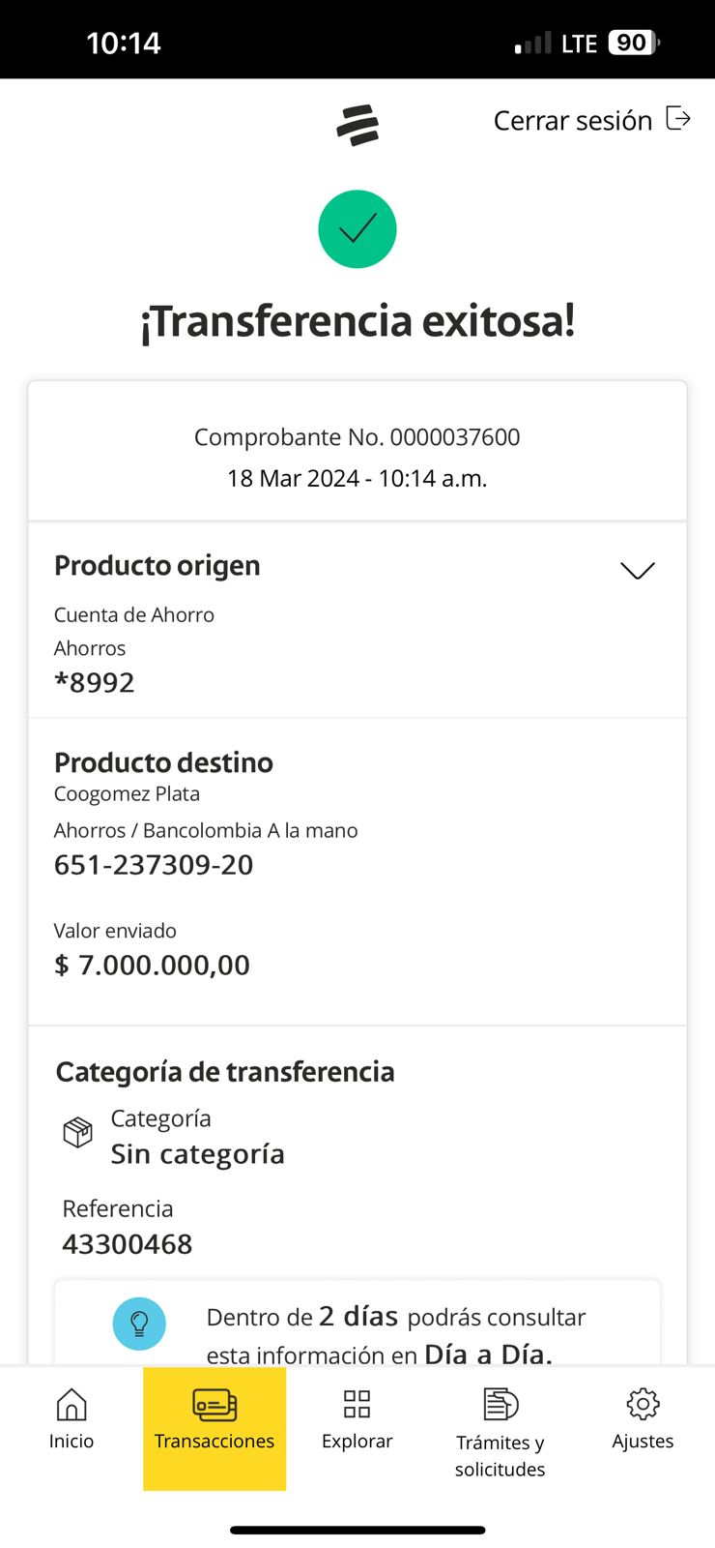Tap the lightbulb tip icon
Screen dimensions: 715x1548
click(x=139, y=1324)
